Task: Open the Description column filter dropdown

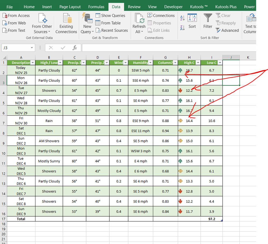Action: coord(33,63)
